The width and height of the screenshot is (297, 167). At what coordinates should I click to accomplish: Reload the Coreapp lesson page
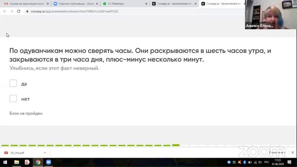(19, 11)
